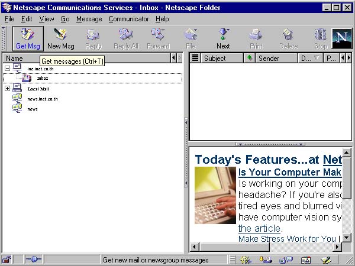
Task: Click the Inbox folder icon
Action: click(x=27, y=78)
